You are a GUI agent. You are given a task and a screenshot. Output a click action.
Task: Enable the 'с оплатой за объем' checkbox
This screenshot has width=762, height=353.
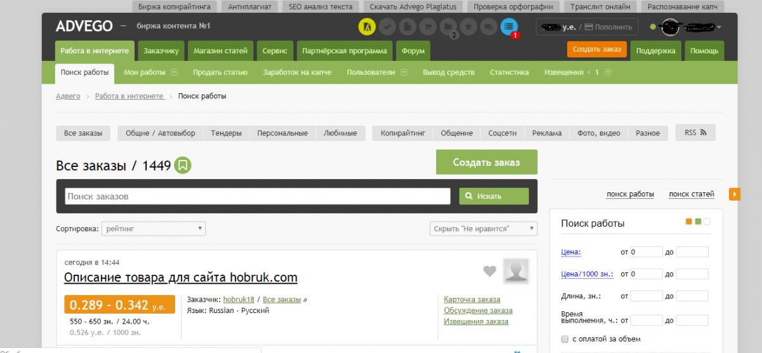pos(565,339)
